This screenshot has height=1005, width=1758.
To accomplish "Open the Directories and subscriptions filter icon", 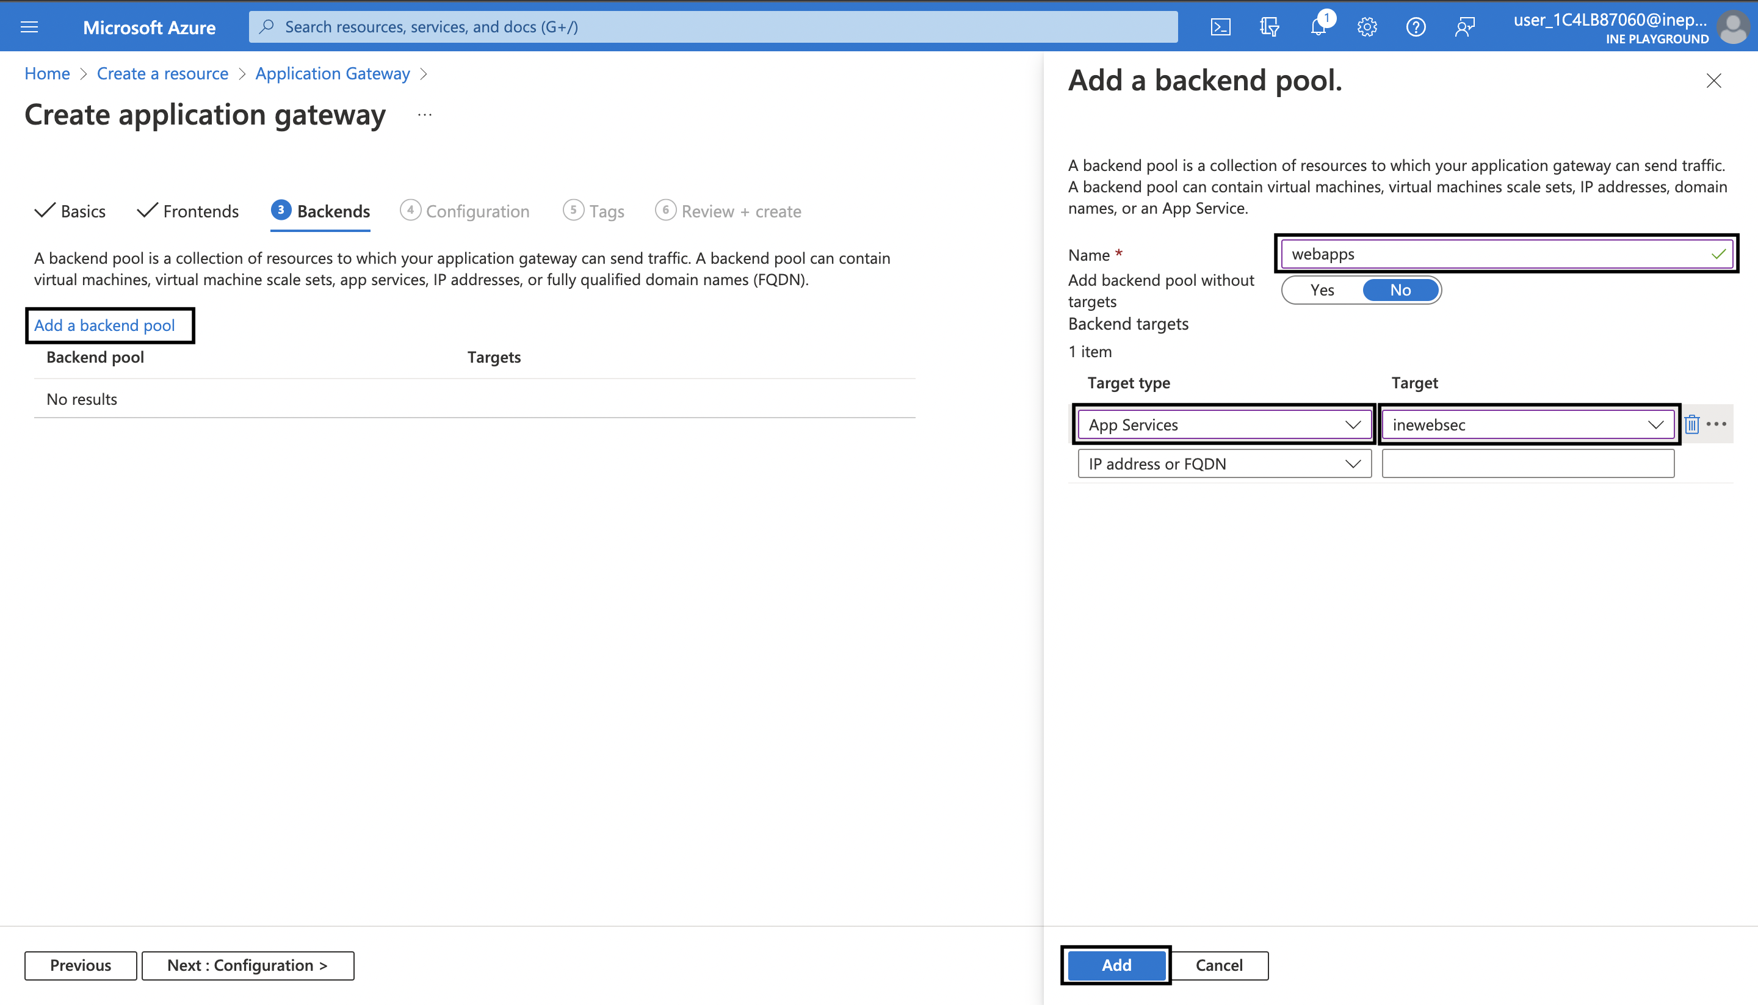I will point(1269,27).
